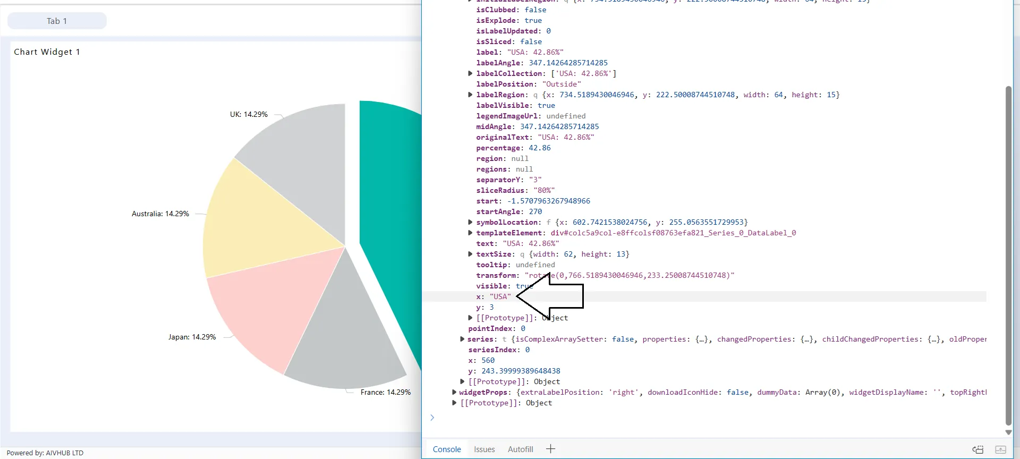Click the seriesIndex: 0 property
The image size is (1020, 459).
click(x=499, y=350)
